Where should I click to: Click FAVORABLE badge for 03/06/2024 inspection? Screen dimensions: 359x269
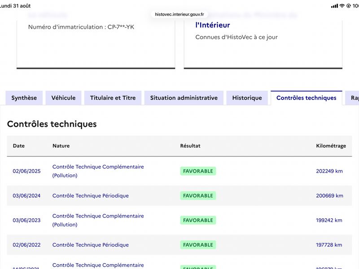click(198, 195)
